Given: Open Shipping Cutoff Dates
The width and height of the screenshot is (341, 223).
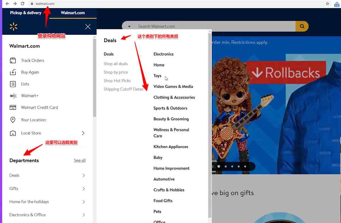Looking at the screenshot, I should [123, 89].
